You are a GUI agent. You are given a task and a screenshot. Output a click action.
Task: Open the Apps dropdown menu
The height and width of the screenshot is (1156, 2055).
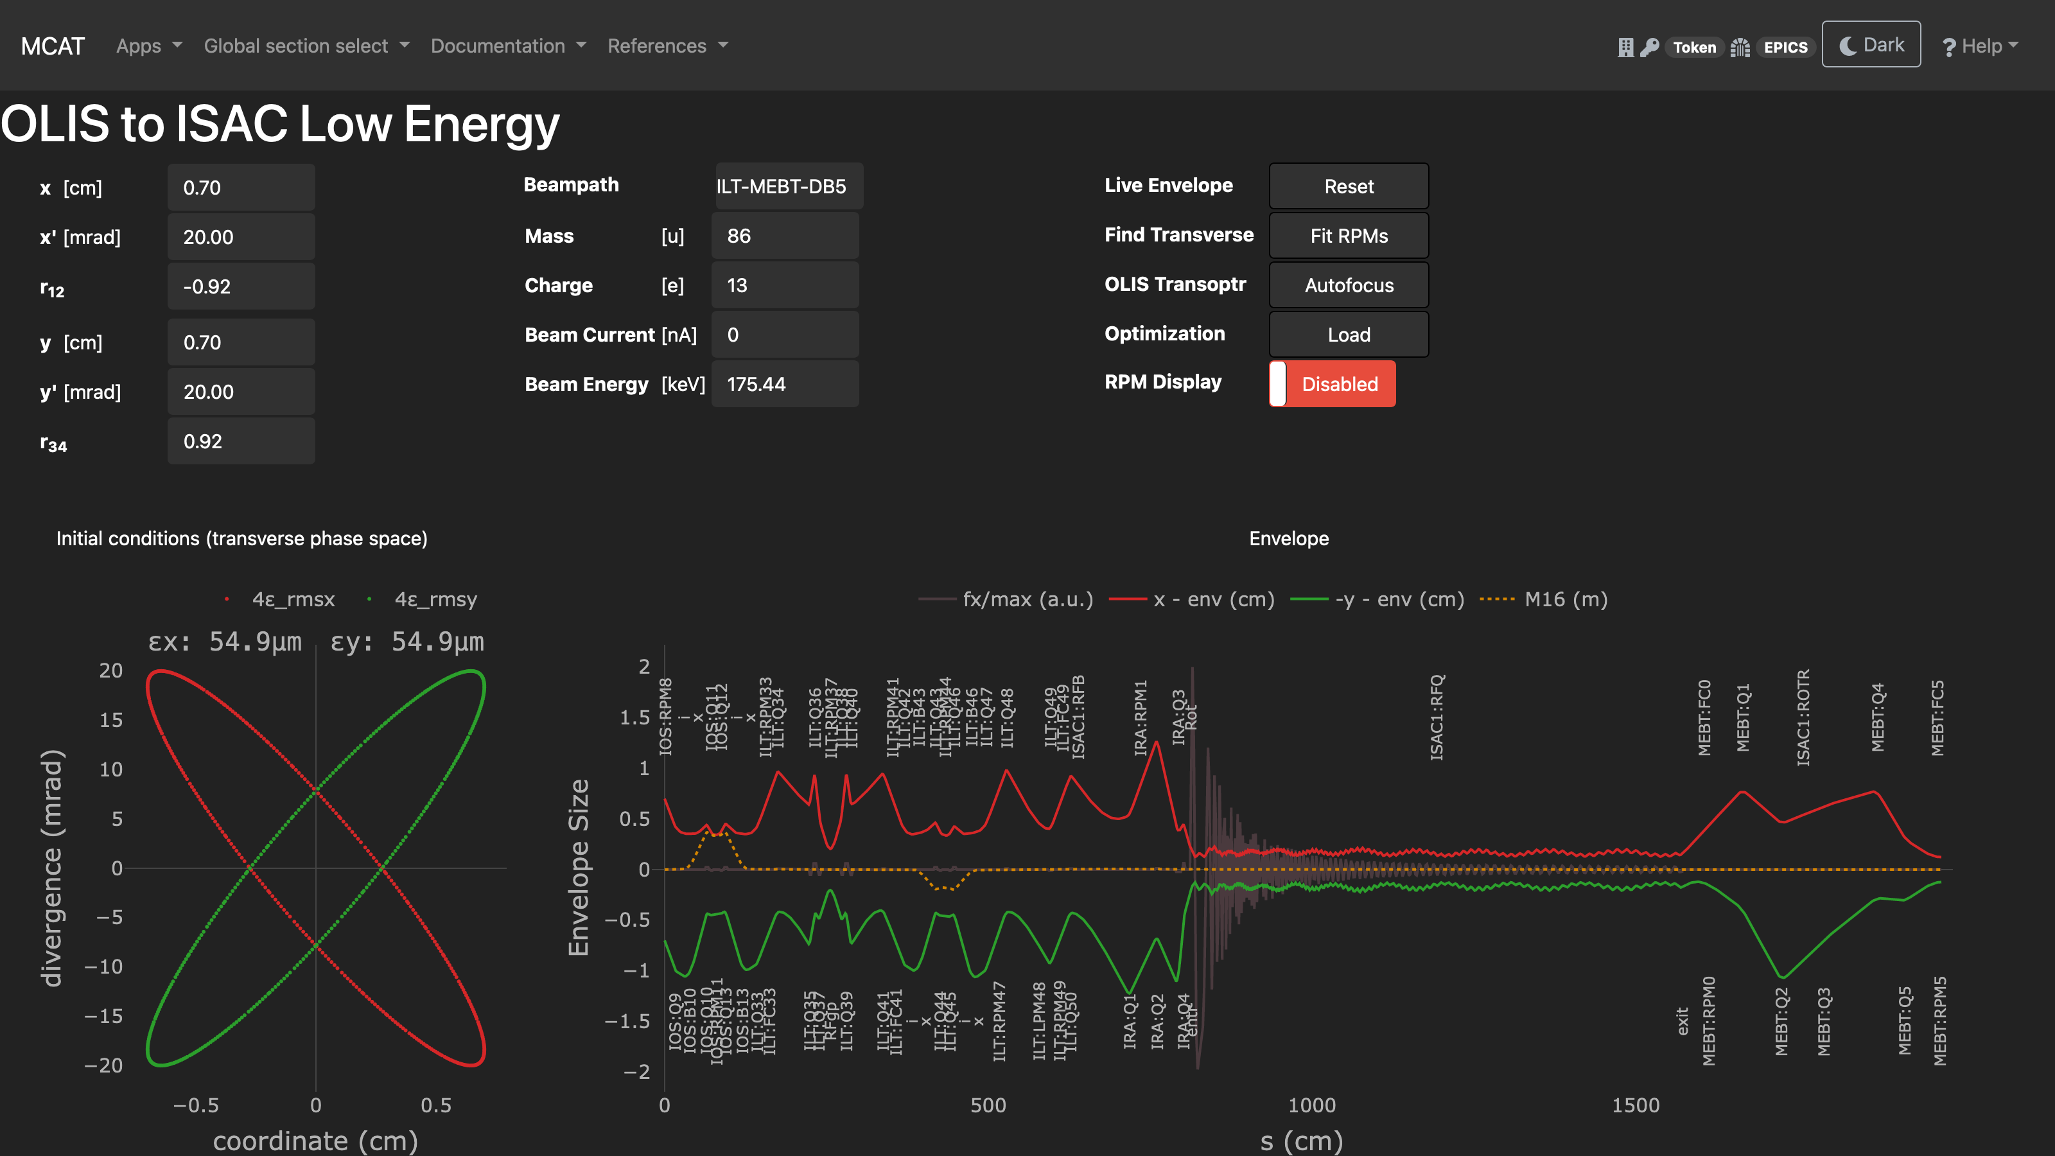pos(149,46)
